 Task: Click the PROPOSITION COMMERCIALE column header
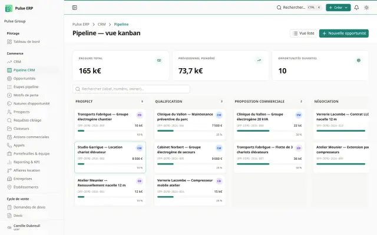pos(259,102)
